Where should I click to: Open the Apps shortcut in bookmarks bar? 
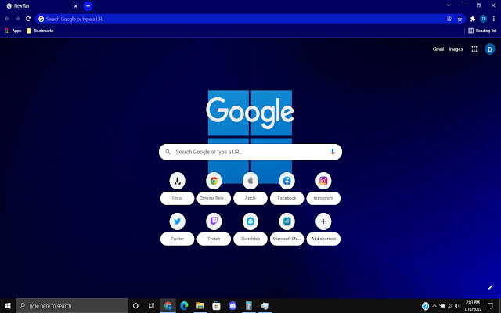[13, 31]
